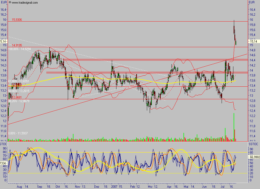Select the 15,14 current price marker

click(253, 41)
